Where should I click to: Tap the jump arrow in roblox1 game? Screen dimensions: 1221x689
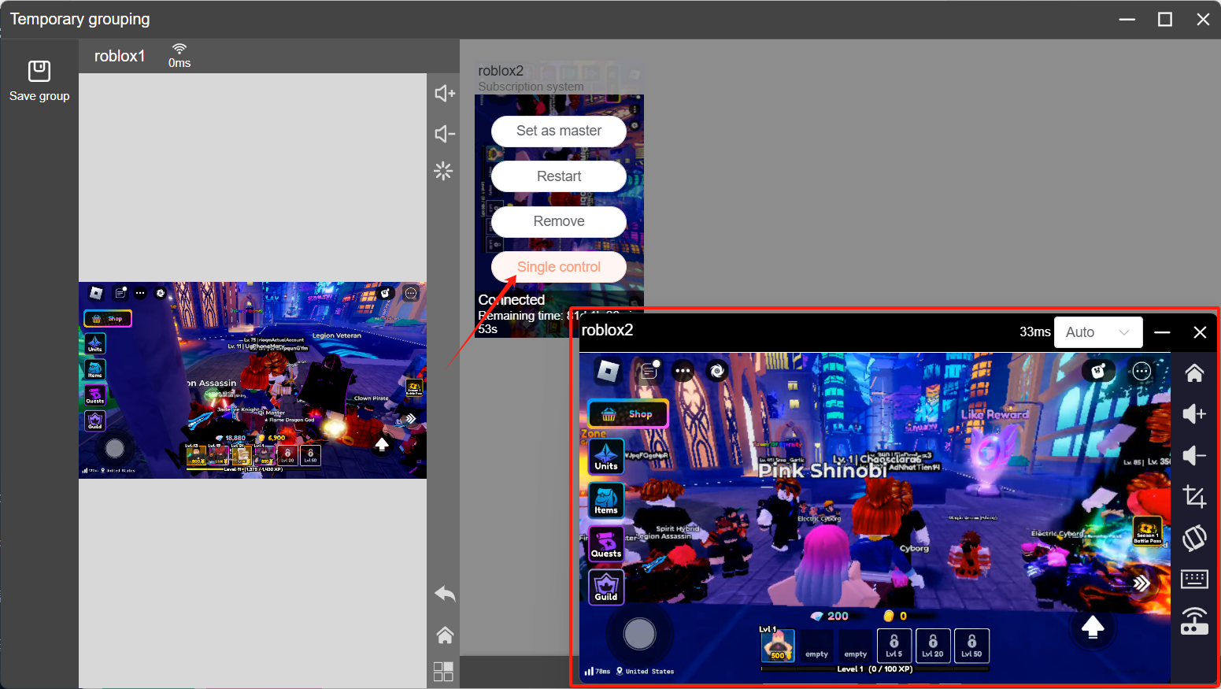coord(382,445)
